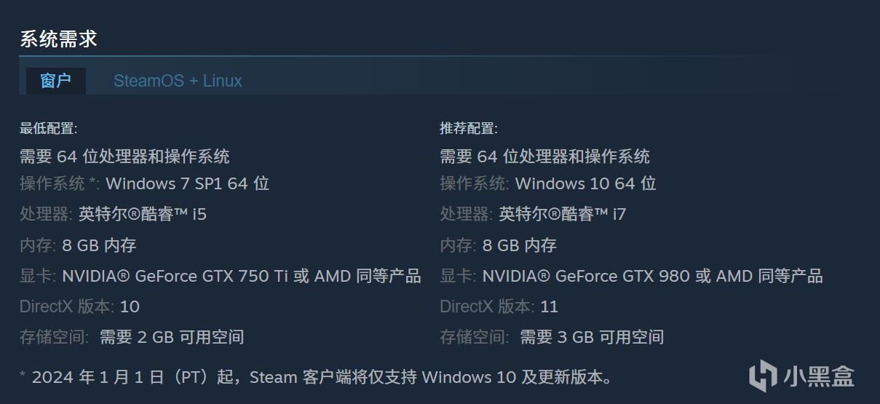Click the 2024 Windows 10 support footnote

(x=316, y=377)
